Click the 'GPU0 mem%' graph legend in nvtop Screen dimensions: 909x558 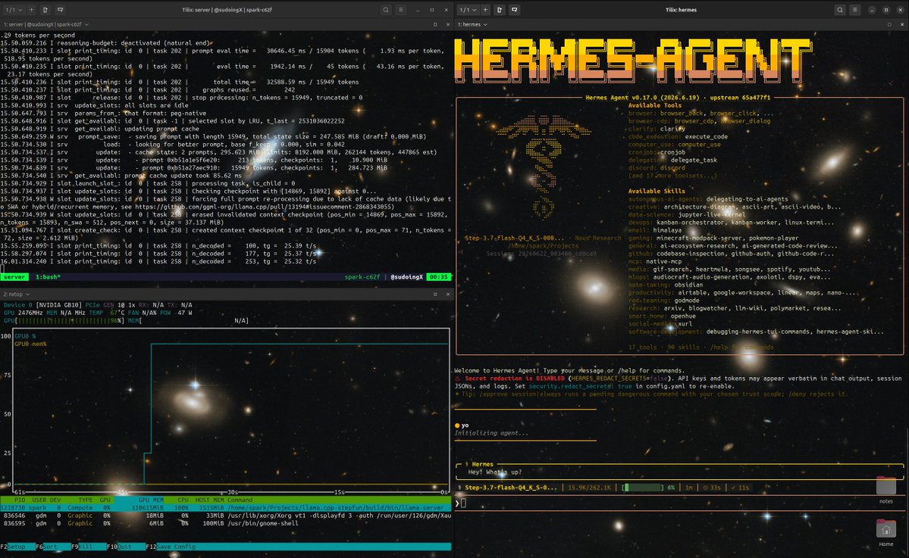tap(30, 344)
